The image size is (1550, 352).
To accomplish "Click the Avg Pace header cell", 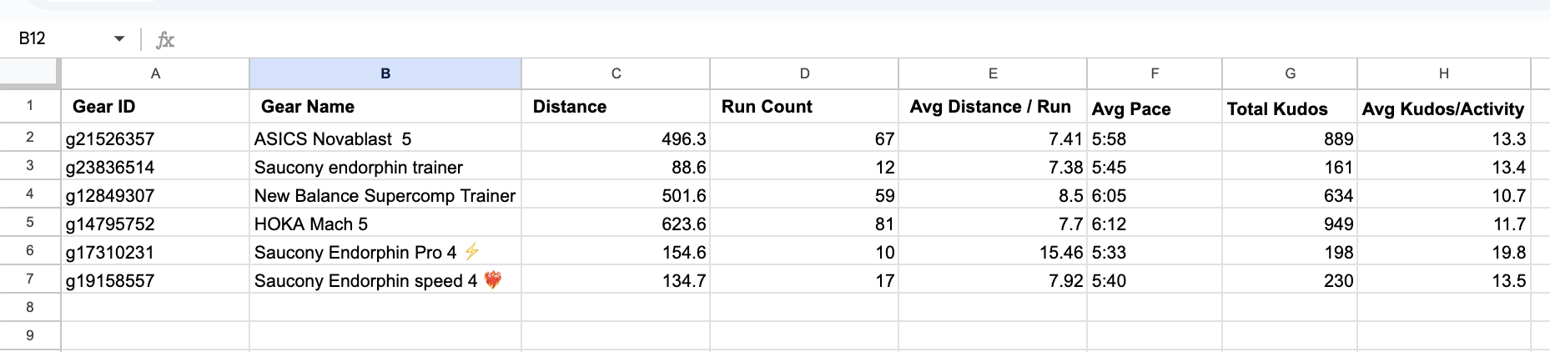I will 1155,107.
